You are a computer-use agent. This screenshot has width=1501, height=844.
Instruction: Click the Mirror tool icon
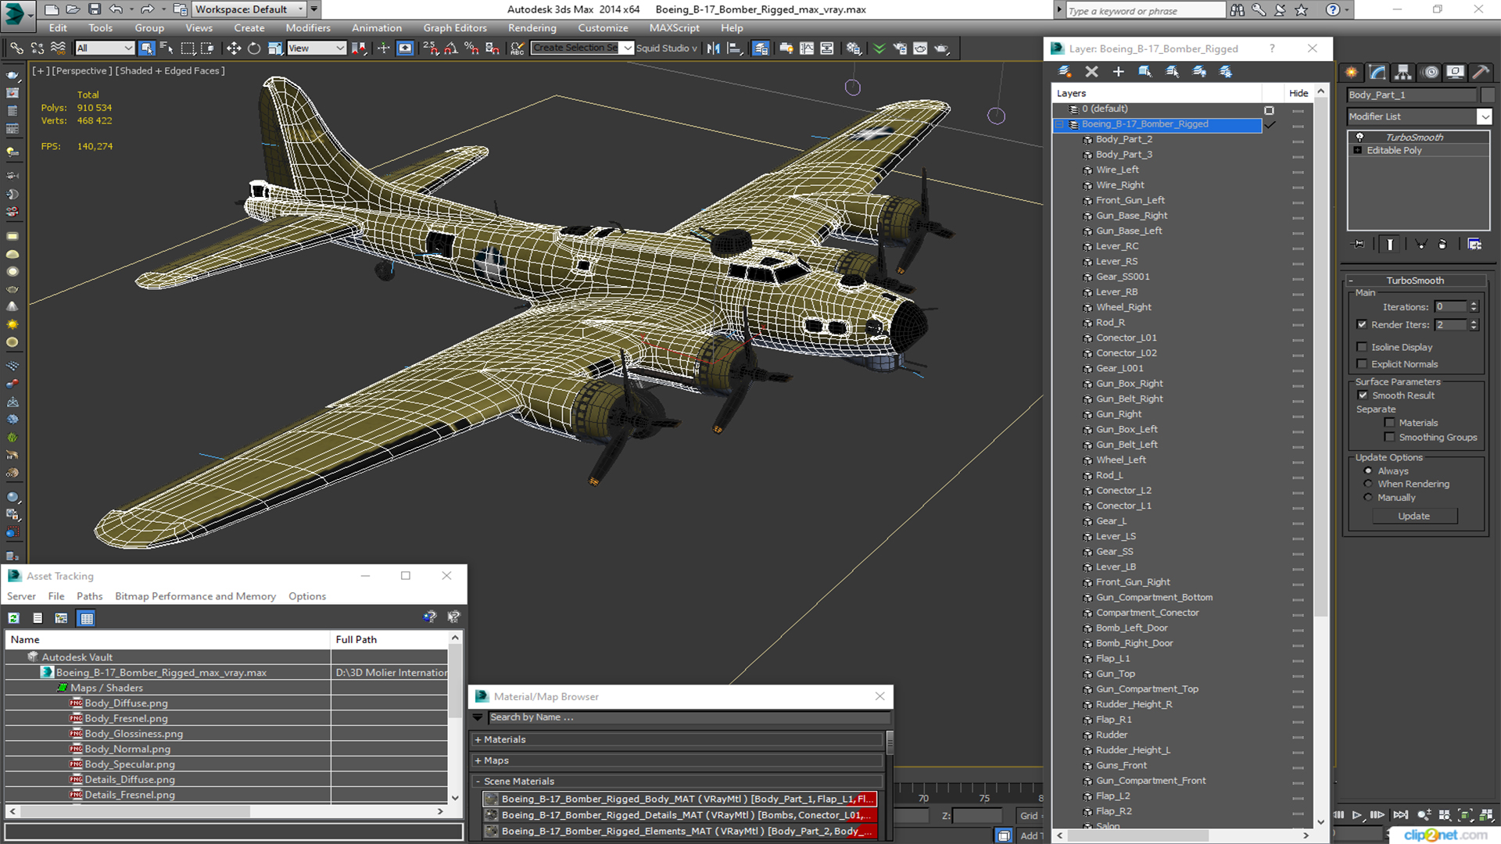(x=713, y=48)
